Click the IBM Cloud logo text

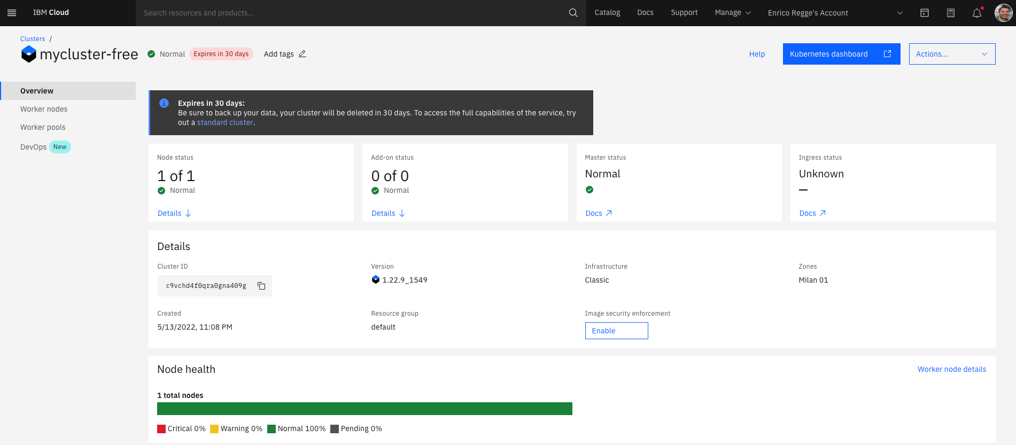[51, 13]
